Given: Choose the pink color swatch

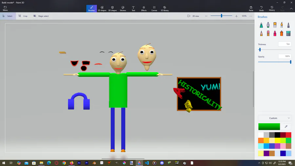Looking at the screenshot, I should 283,146.
